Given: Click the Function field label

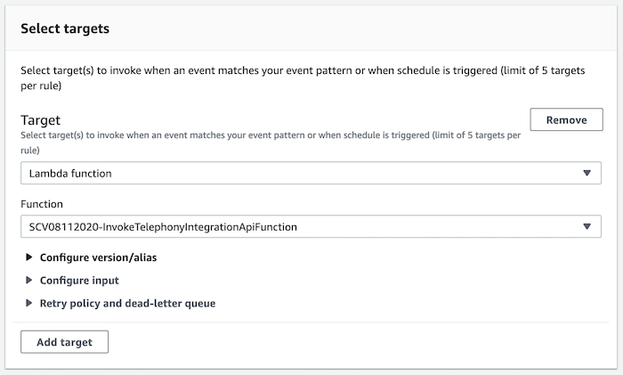Looking at the screenshot, I should tap(42, 204).
